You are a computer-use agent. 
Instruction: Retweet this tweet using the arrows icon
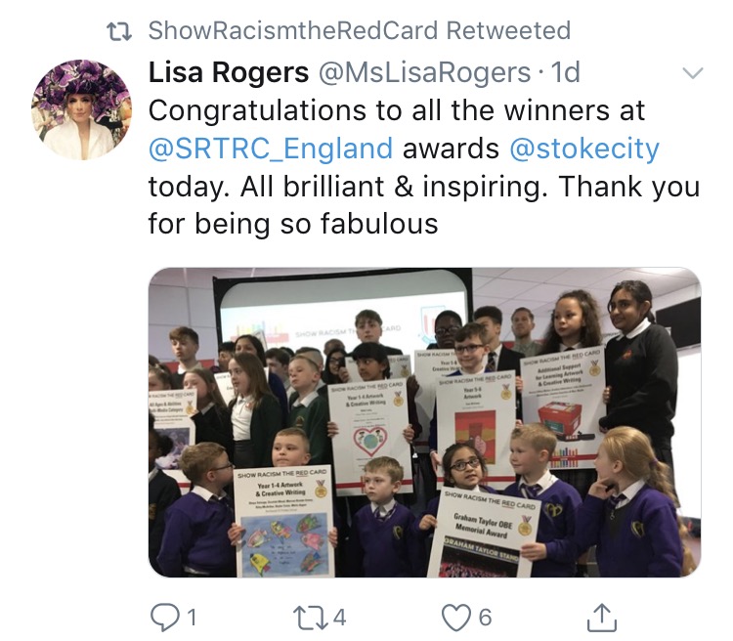(x=311, y=618)
